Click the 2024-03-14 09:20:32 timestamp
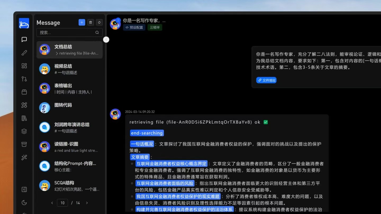This screenshot has width=381, height=214. click(140, 112)
